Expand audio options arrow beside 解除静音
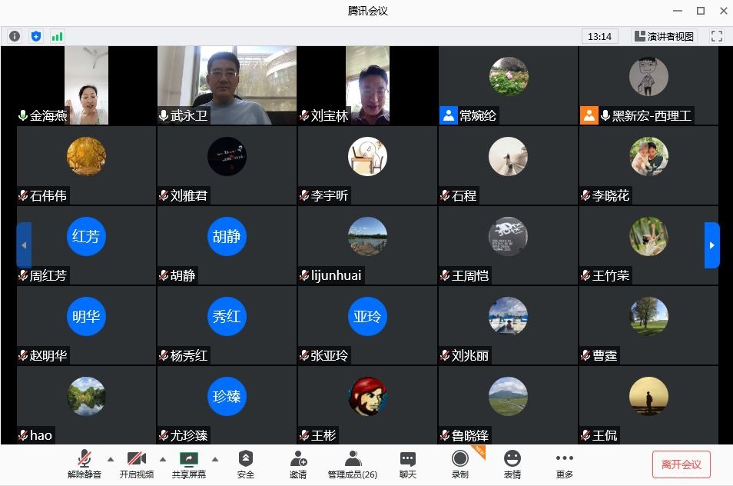The height and width of the screenshot is (486, 733). pyautogui.click(x=110, y=459)
